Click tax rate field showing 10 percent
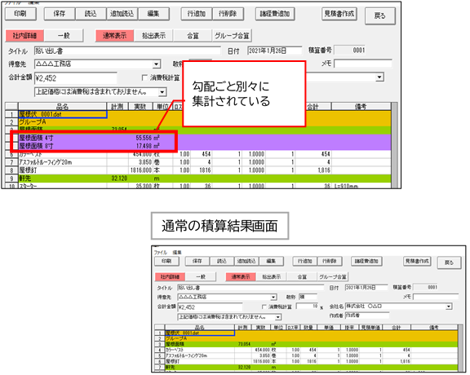470x375 pixels. (308, 306)
